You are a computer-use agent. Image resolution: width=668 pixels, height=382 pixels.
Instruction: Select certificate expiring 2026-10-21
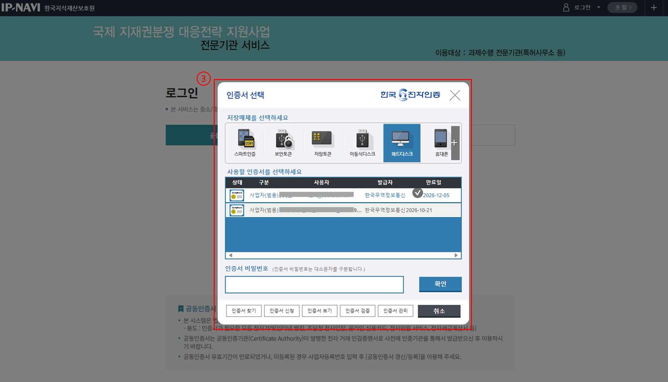pos(343,210)
